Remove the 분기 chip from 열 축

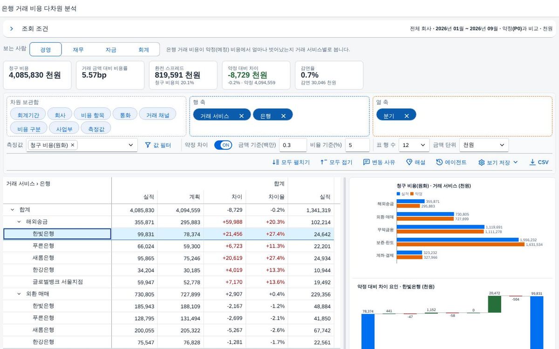pos(407,116)
